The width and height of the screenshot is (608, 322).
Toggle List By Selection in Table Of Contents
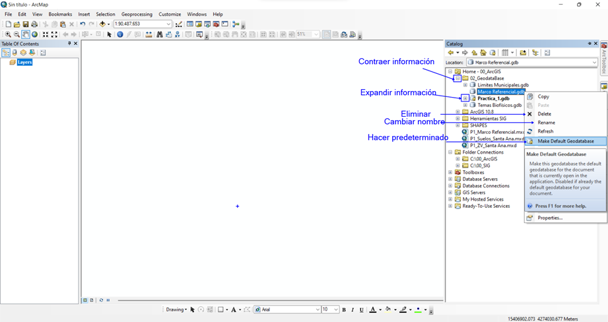pyautogui.click(x=32, y=53)
